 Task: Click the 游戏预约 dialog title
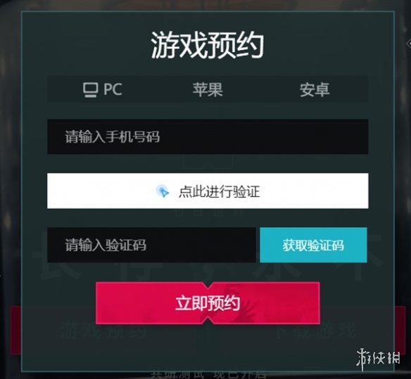point(208,45)
